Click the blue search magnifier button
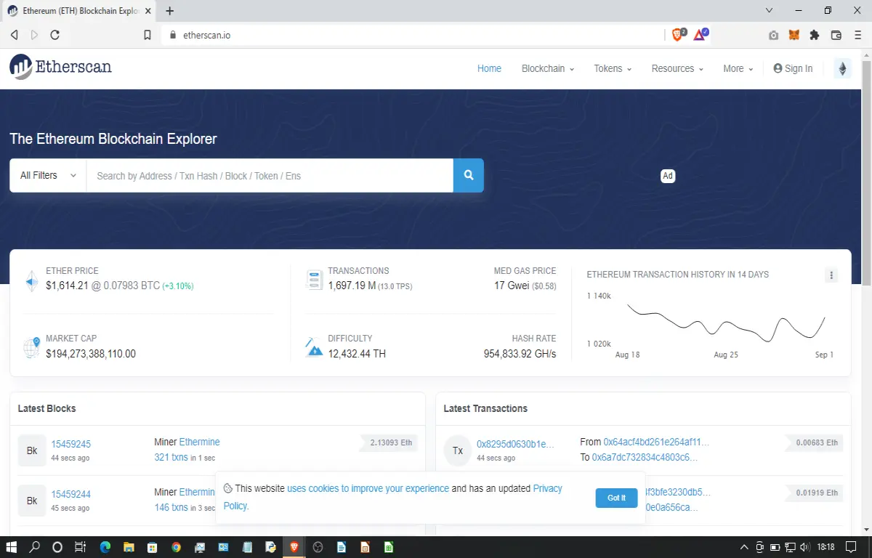Screen dimensions: 872x558 click(469, 175)
